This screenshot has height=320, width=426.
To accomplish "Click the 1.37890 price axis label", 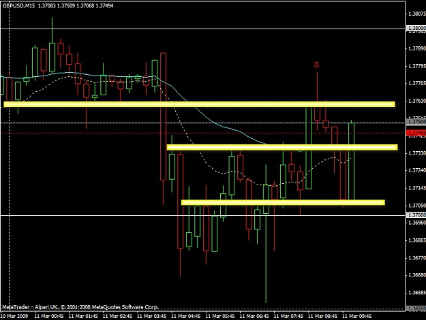I will tap(417, 48).
